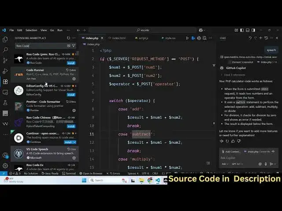Open File Explorer from Windows taskbar

coord(141,180)
